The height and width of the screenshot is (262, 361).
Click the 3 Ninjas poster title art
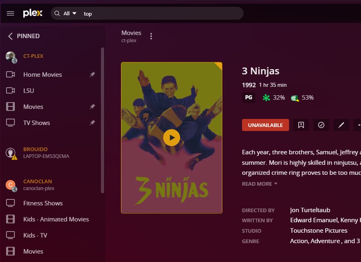click(x=172, y=190)
